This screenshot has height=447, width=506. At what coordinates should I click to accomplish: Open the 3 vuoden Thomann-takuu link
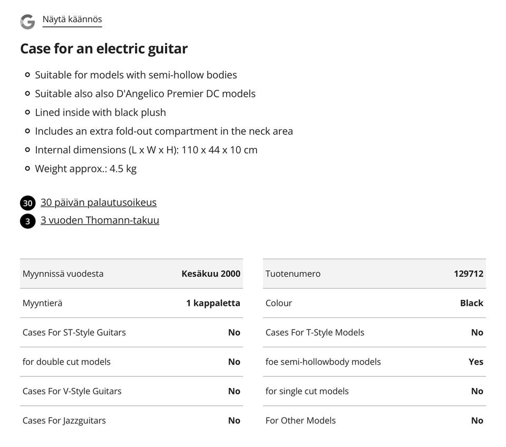100,220
